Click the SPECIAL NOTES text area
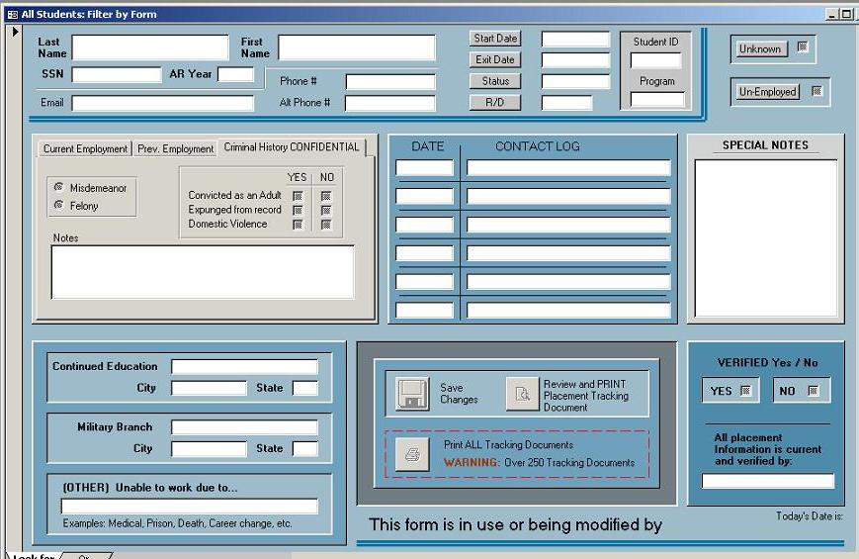This screenshot has height=559, width=859. (x=766, y=238)
